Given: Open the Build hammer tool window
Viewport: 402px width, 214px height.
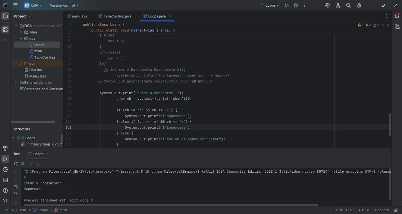Looking at the screenshot, I should [5, 149].
